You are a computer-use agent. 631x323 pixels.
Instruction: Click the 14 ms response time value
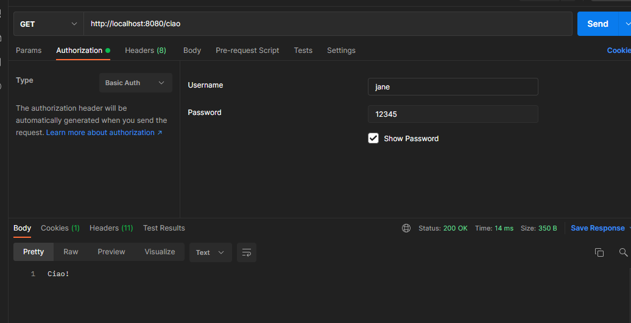point(504,228)
